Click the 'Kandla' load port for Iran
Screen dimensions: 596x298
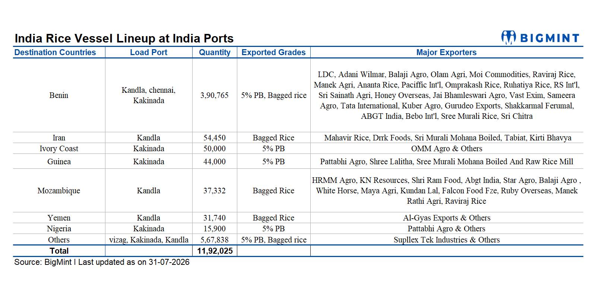coord(149,138)
